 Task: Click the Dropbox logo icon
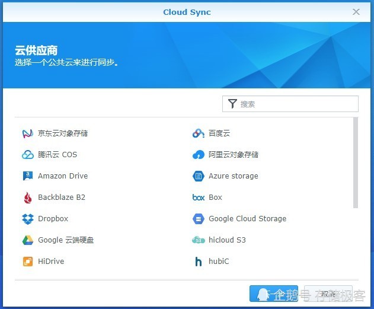[x=28, y=219]
